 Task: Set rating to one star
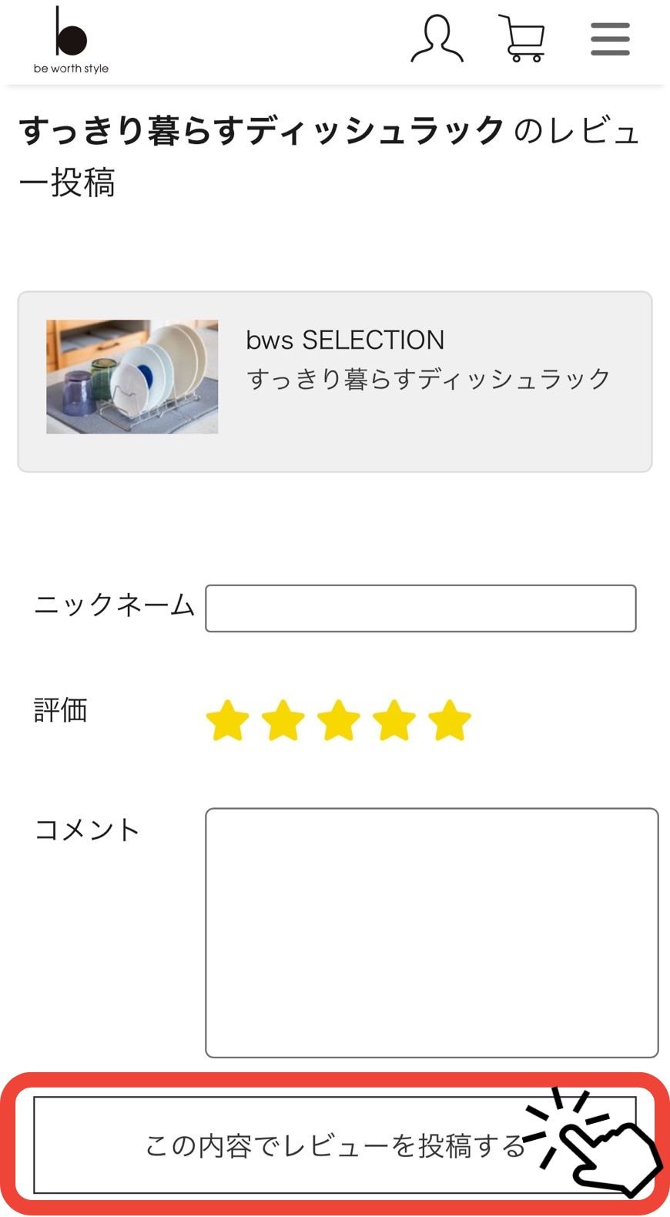pos(227,721)
